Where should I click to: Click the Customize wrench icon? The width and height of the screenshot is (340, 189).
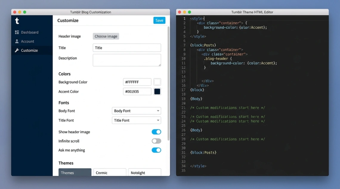(x=17, y=50)
